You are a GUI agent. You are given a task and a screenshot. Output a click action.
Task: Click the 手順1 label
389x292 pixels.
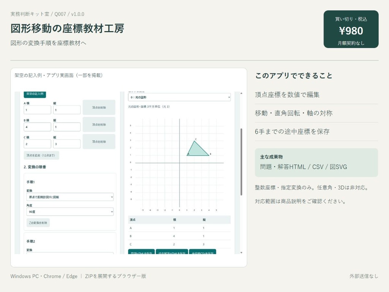point(31,182)
